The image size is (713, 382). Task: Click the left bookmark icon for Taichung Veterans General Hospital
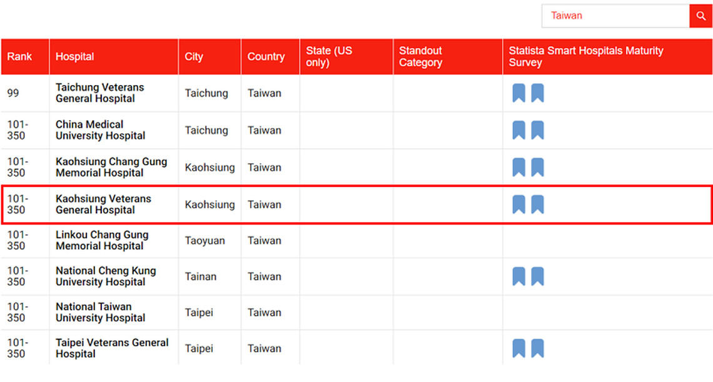click(519, 93)
